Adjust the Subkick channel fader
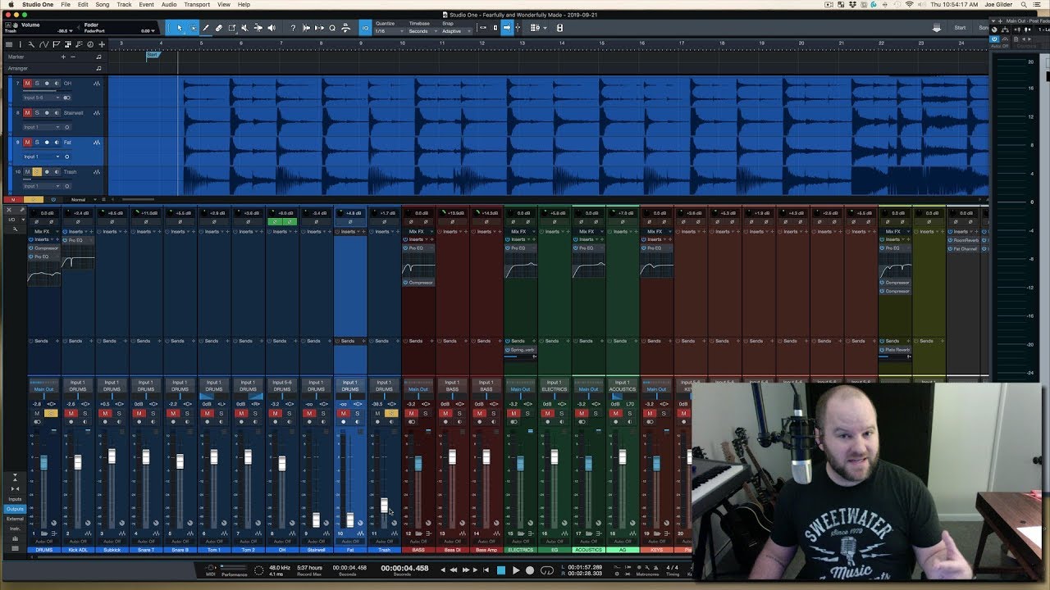Screen dimensions: 1050x590 [112, 456]
